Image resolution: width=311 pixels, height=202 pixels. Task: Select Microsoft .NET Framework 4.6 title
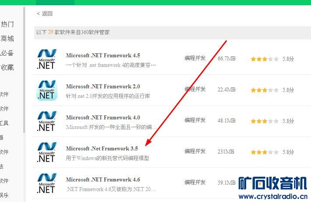[x=103, y=180]
